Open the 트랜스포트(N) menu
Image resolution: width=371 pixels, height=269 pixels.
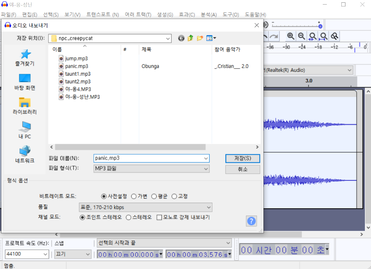coord(102,15)
